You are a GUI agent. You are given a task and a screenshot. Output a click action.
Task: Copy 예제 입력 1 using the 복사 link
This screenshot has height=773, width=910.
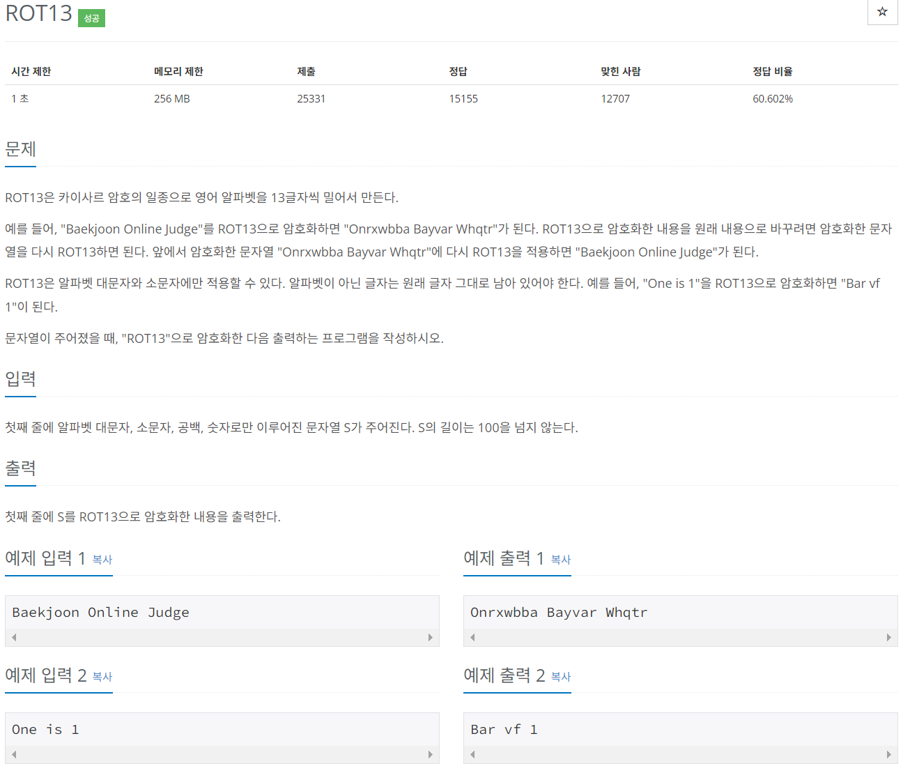point(102,560)
